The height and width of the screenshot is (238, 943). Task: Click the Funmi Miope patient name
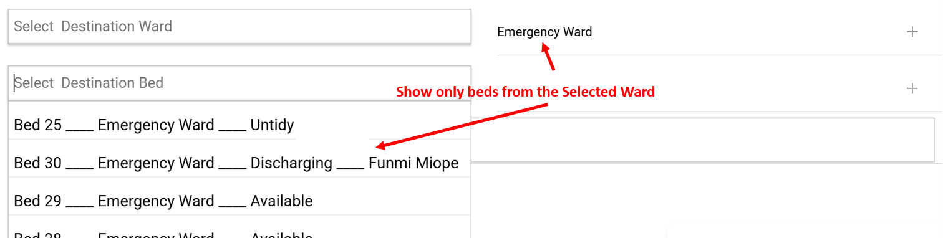point(413,163)
